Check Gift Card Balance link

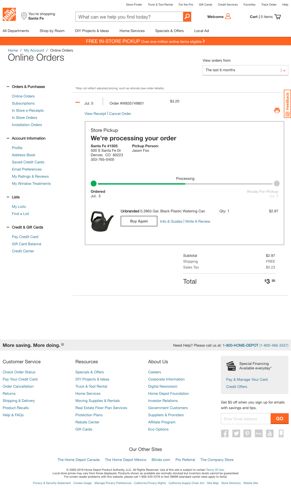tap(26, 244)
